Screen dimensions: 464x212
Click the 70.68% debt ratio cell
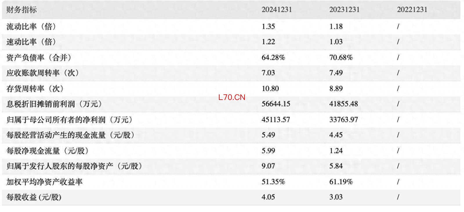tap(341, 58)
